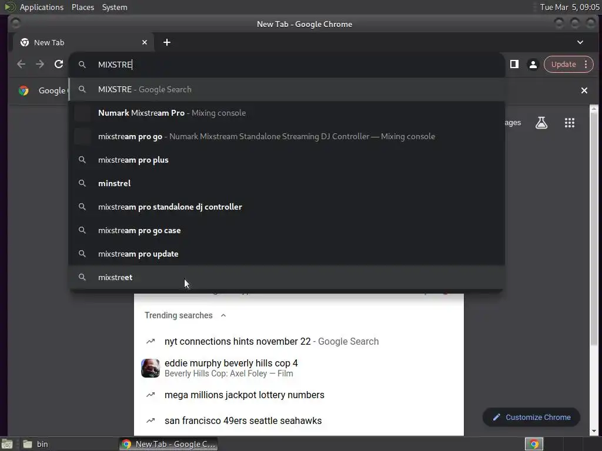602x451 pixels.
Task: Select the New Tab browser tab
Action: click(x=83, y=42)
